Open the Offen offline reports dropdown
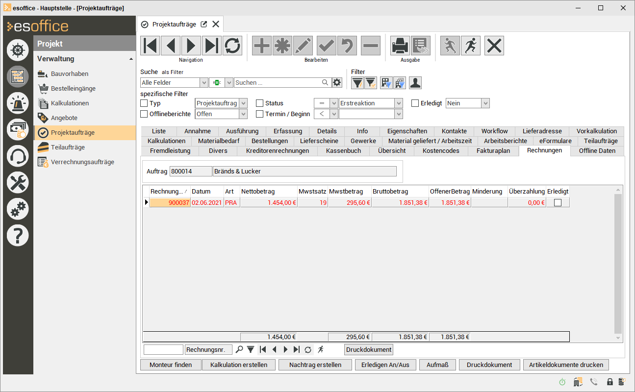The width and height of the screenshot is (635, 392). point(243,114)
